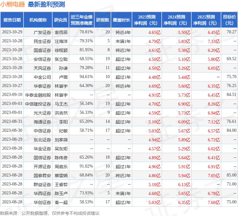
Task: Click the 2023预测净利润 column header
Action: click(147, 20)
